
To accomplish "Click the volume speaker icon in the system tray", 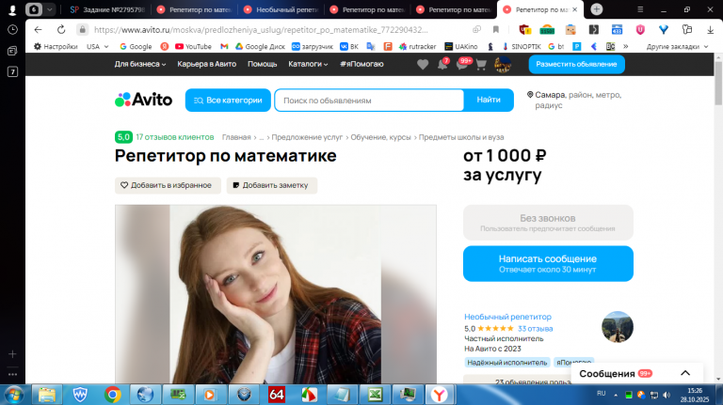I will (x=667, y=395).
